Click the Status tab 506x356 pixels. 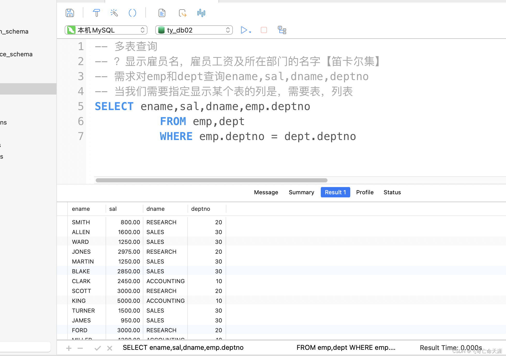point(392,192)
